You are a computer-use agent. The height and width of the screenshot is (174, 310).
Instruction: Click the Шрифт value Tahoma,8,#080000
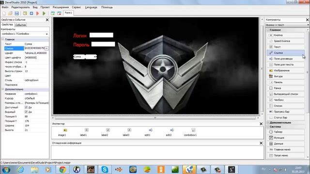pyautogui.click(x=35, y=53)
